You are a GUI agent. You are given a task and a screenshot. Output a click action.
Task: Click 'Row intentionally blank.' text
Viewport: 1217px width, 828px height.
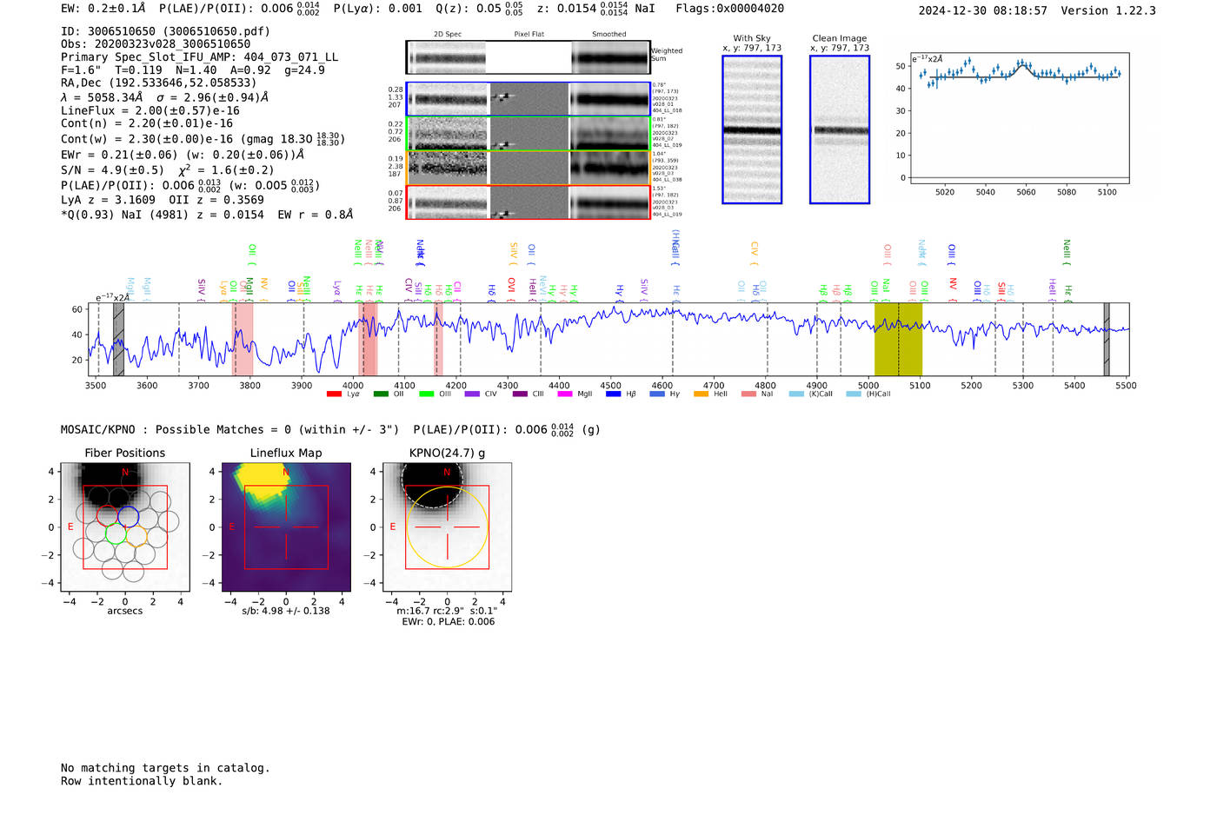point(142,781)
